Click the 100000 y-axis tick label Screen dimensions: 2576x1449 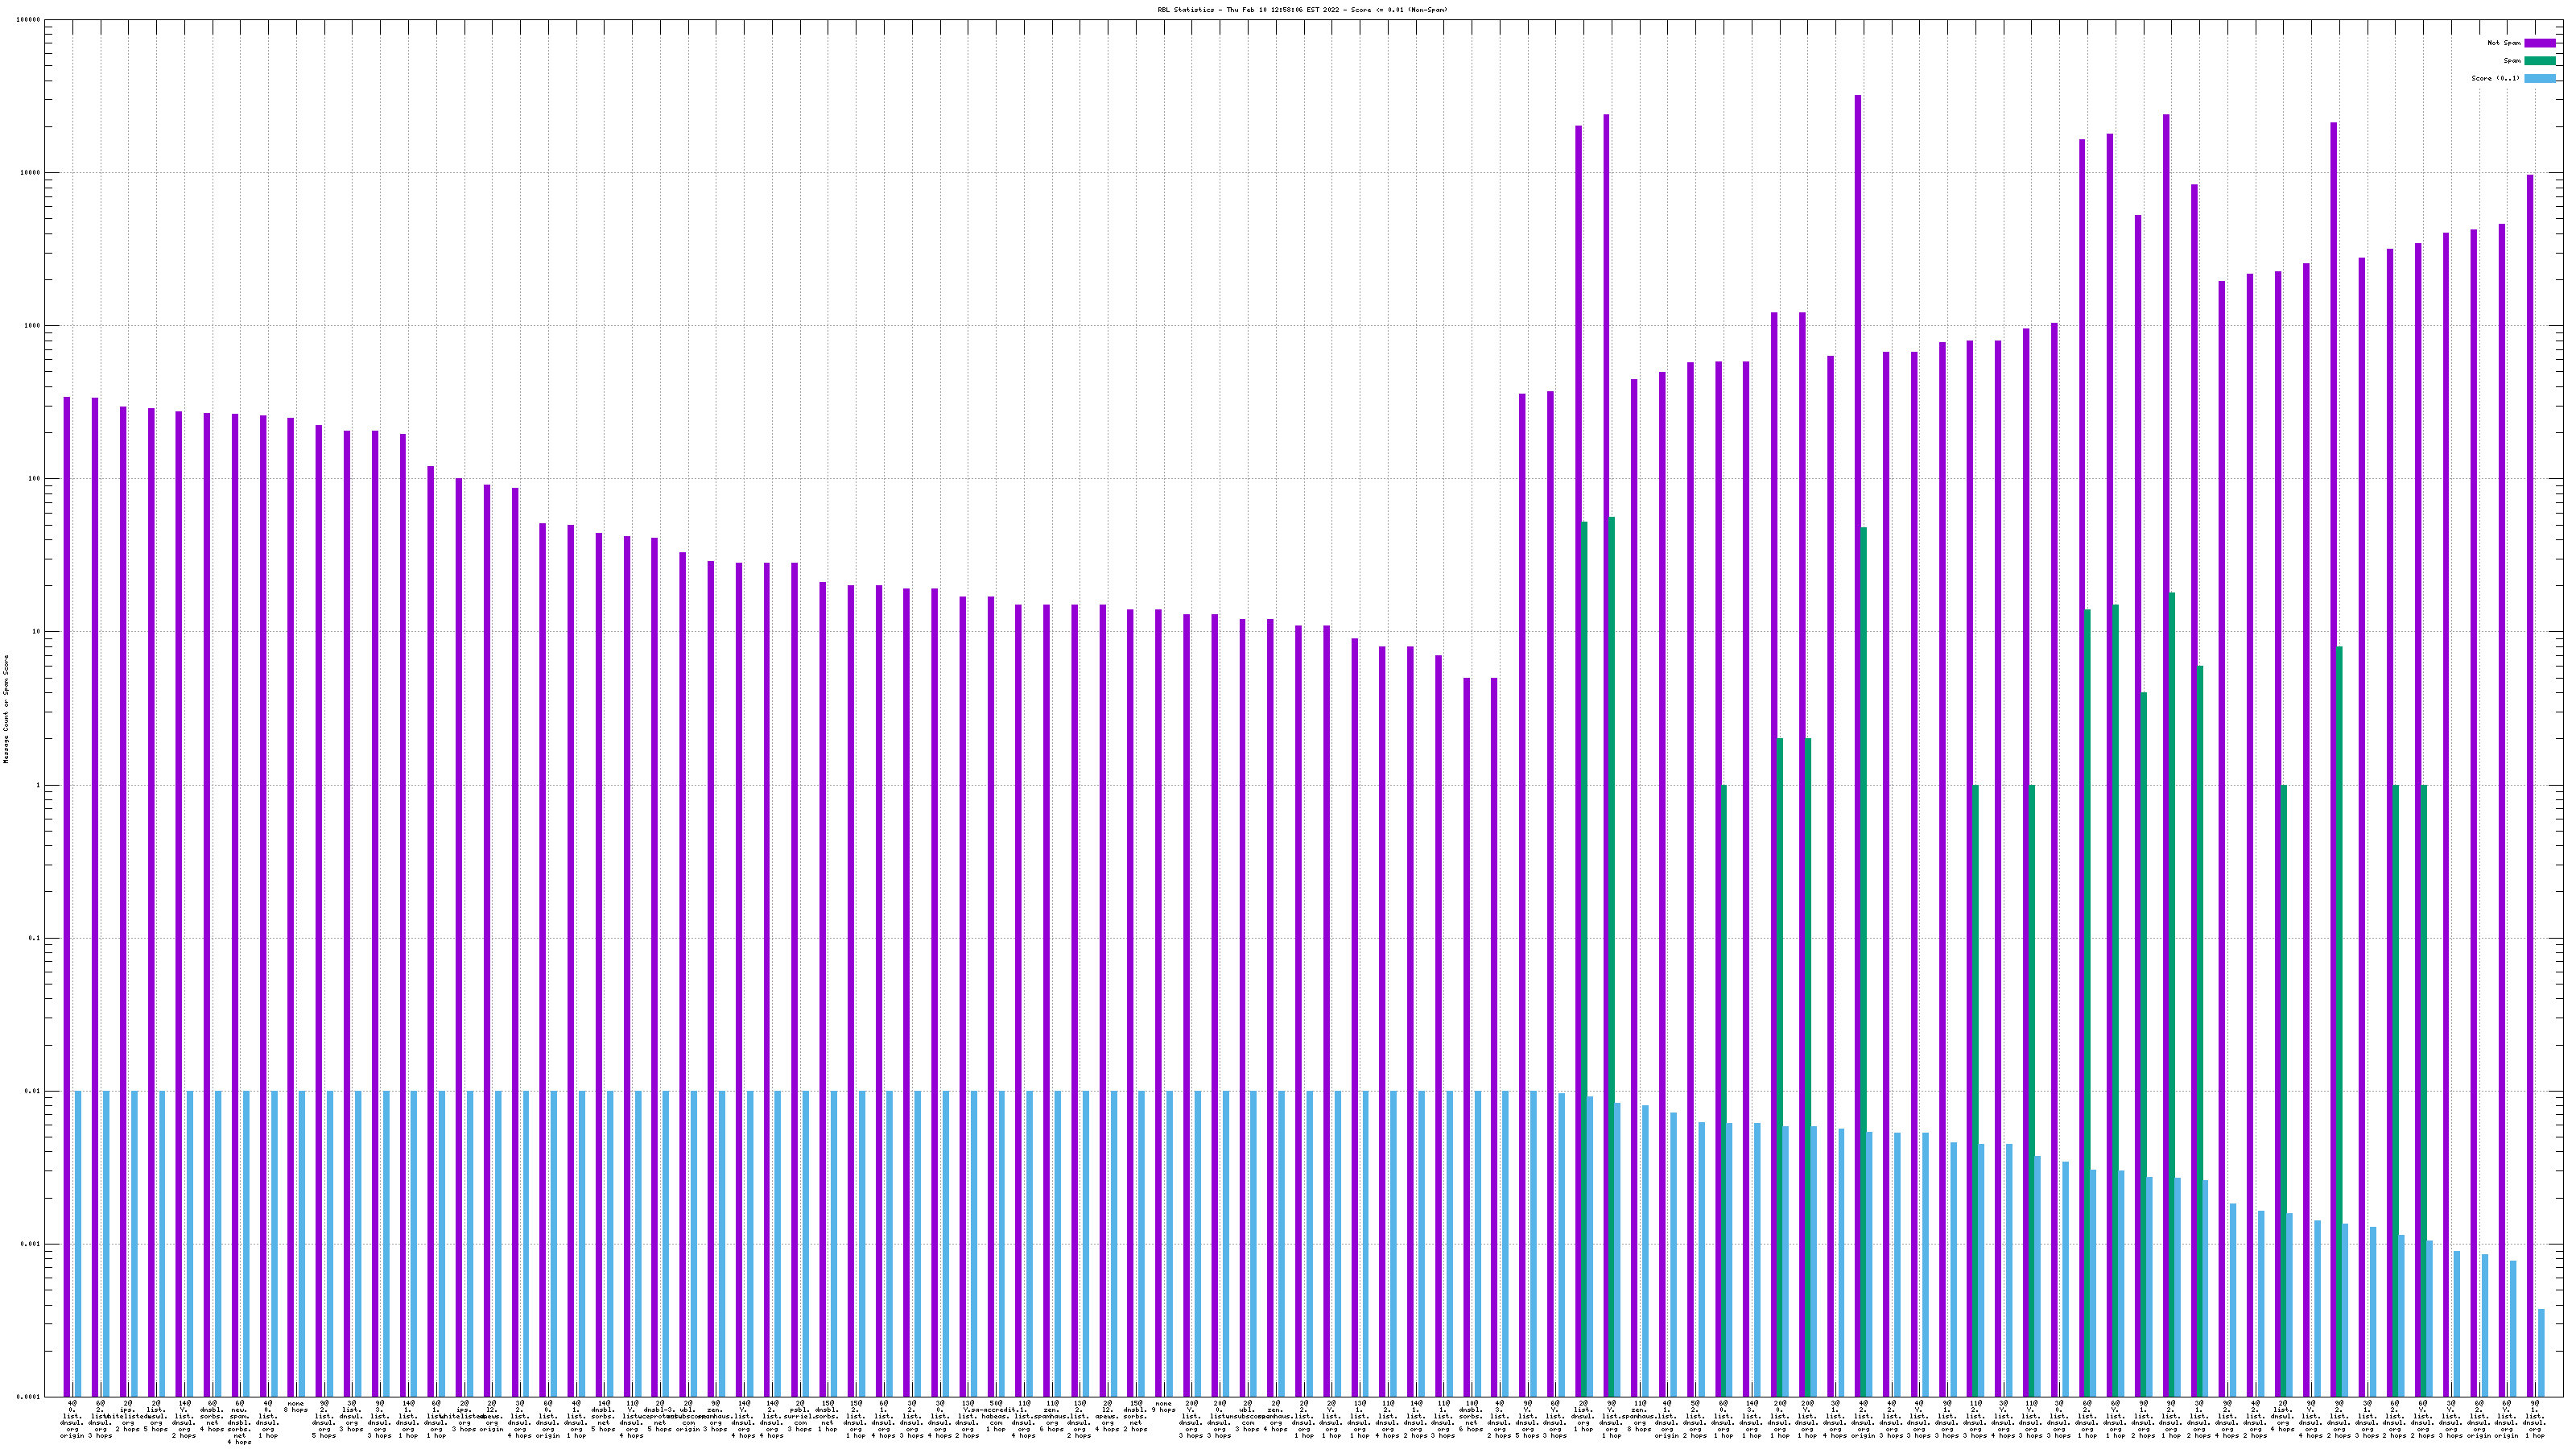[28, 20]
